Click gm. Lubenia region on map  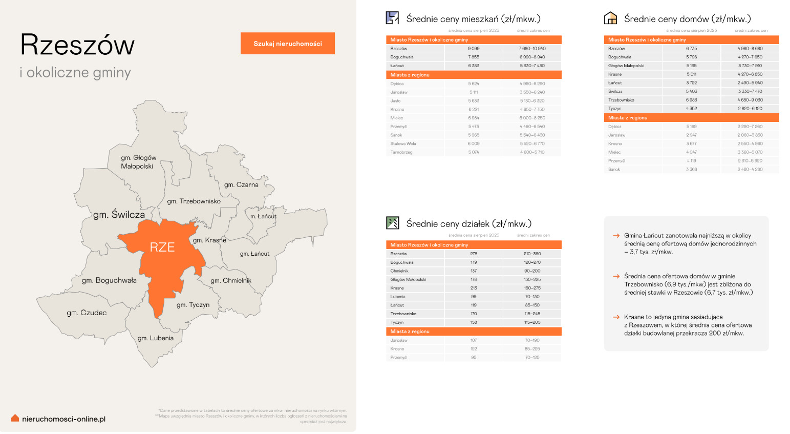155,338
